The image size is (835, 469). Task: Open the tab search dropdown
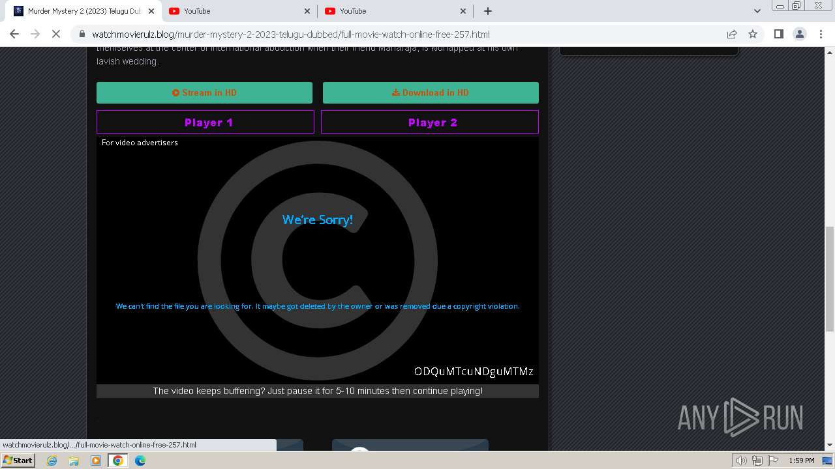757,11
